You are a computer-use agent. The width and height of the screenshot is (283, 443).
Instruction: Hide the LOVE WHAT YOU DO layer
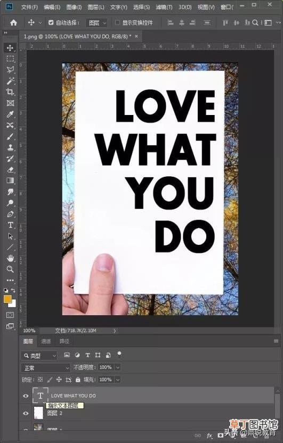[x=26, y=396]
